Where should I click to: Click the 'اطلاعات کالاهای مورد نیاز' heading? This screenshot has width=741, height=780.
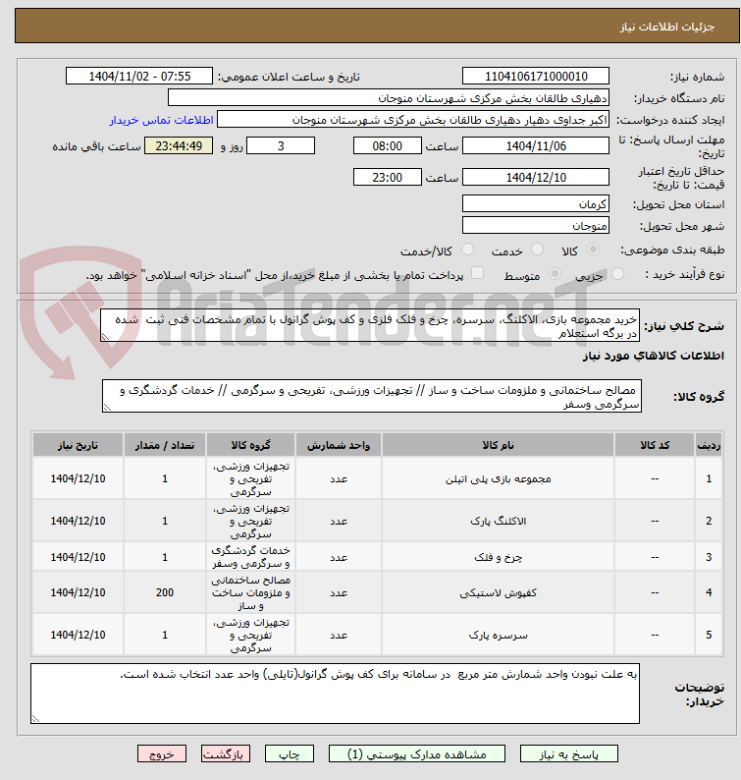[x=654, y=356]
